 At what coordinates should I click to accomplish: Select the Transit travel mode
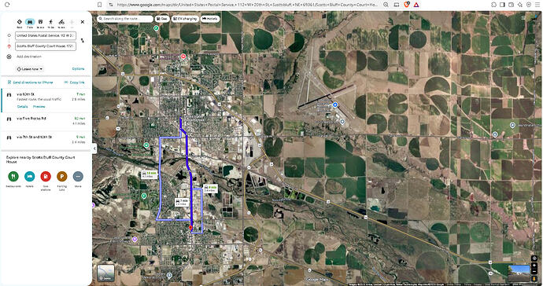coord(40,22)
